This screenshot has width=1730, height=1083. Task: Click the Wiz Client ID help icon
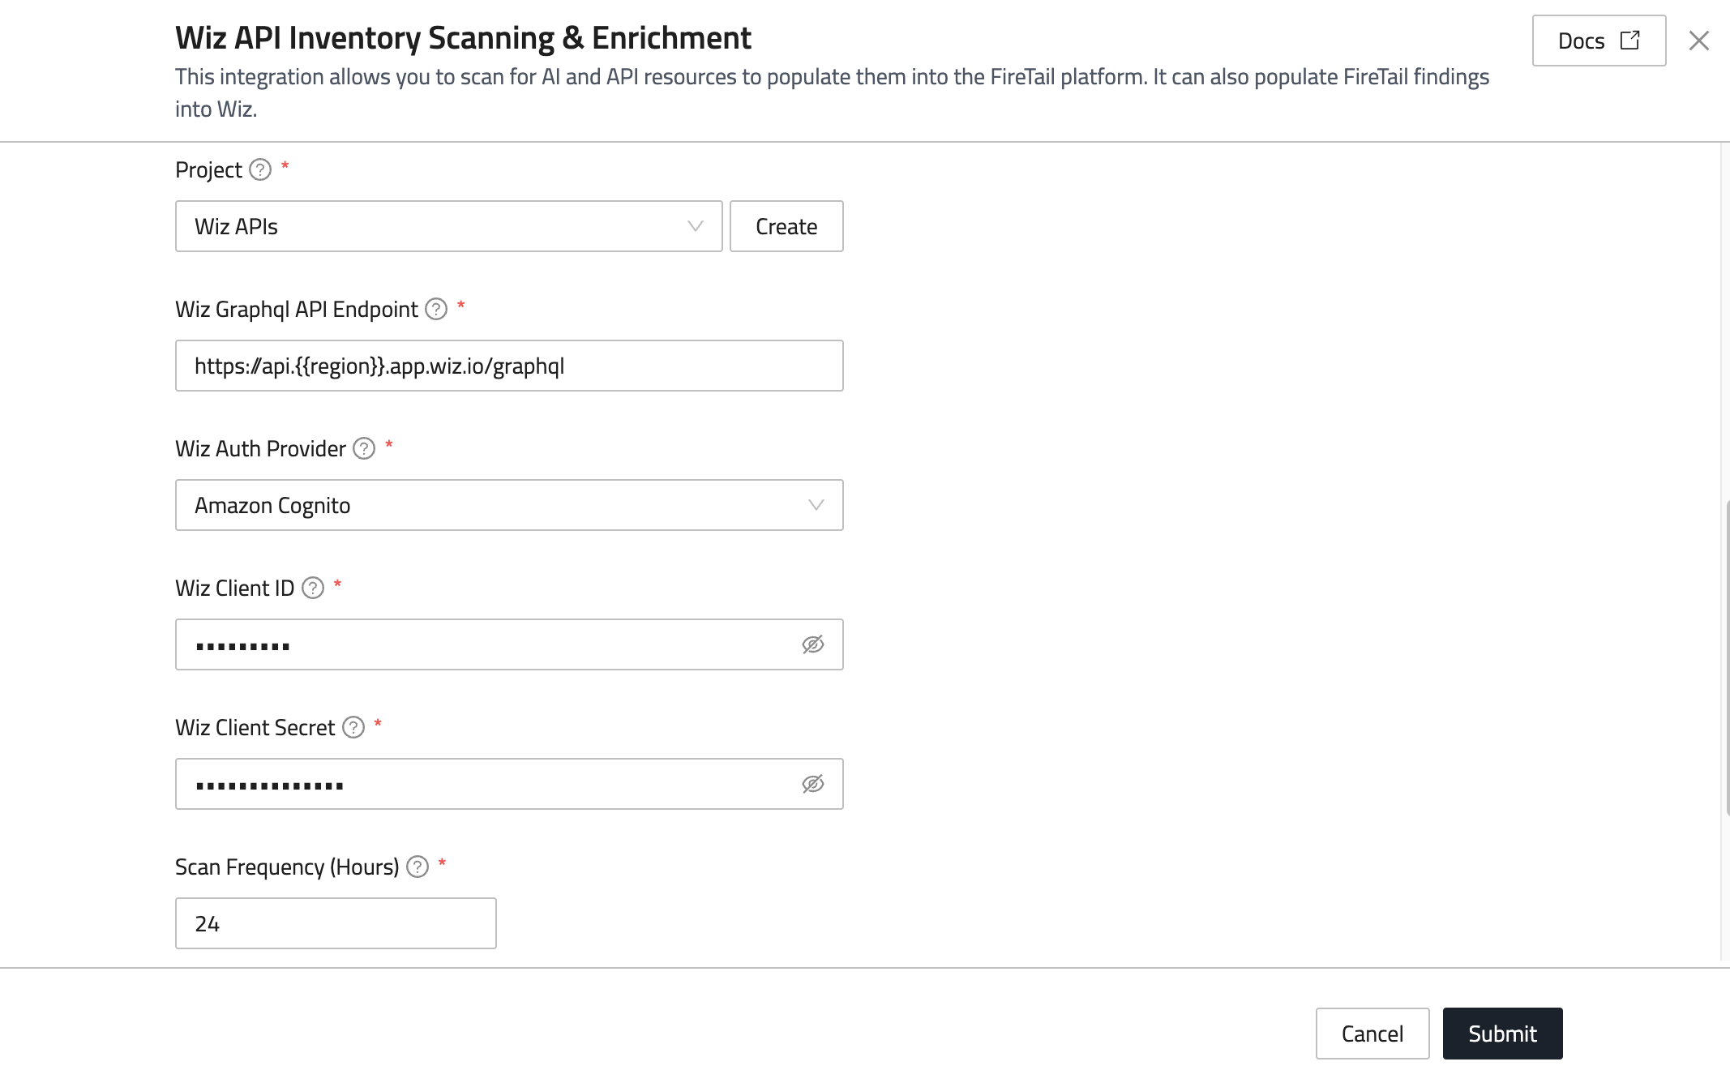[x=313, y=588]
